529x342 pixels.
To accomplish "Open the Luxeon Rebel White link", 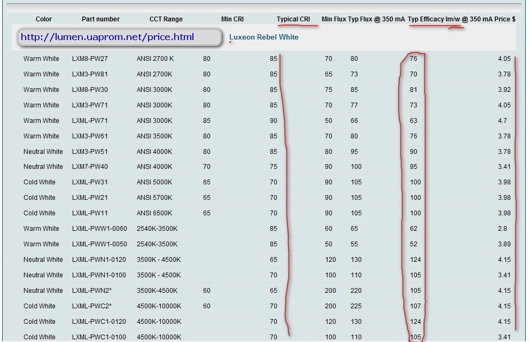I will coord(264,37).
